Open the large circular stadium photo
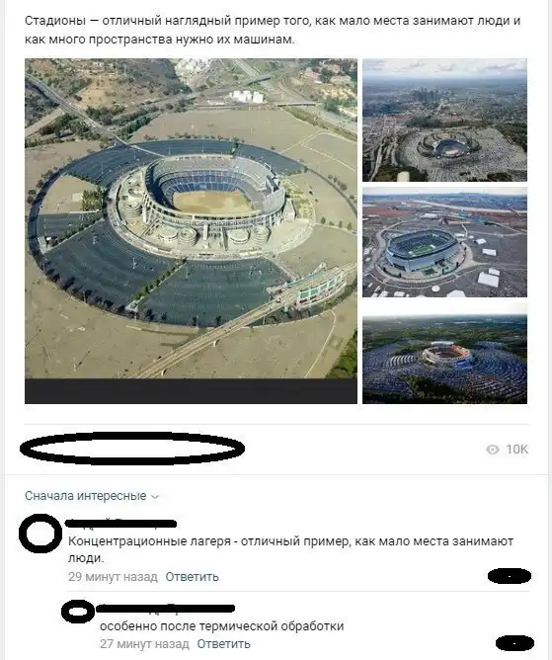The width and height of the screenshot is (552, 660). [191, 231]
